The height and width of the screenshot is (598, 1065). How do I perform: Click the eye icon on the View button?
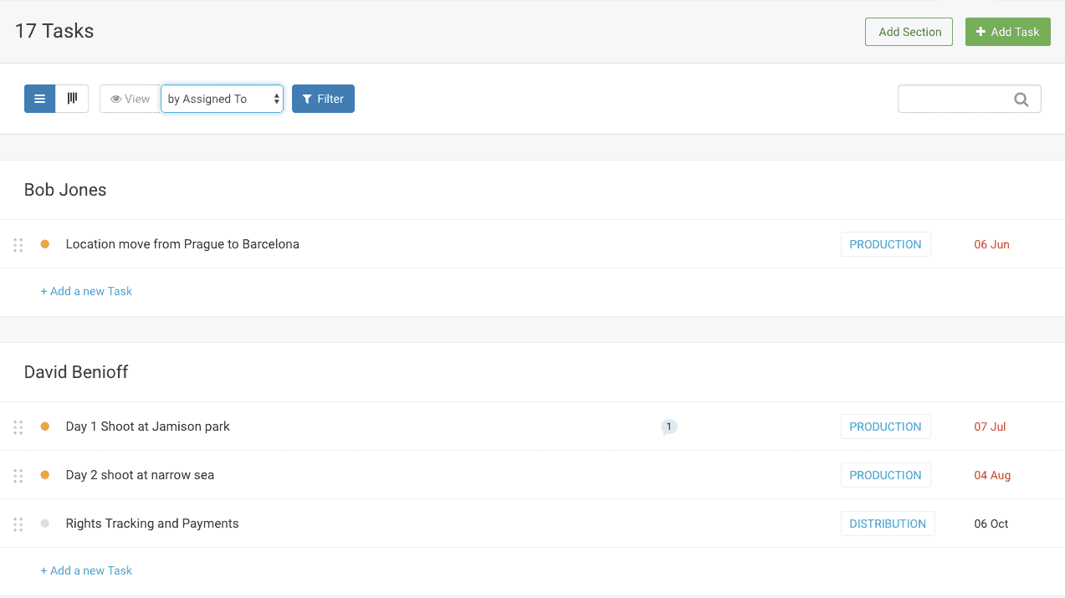click(117, 98)
